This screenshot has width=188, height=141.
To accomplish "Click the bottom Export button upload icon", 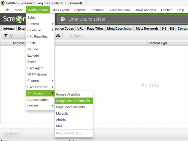I will coord(6,134).
